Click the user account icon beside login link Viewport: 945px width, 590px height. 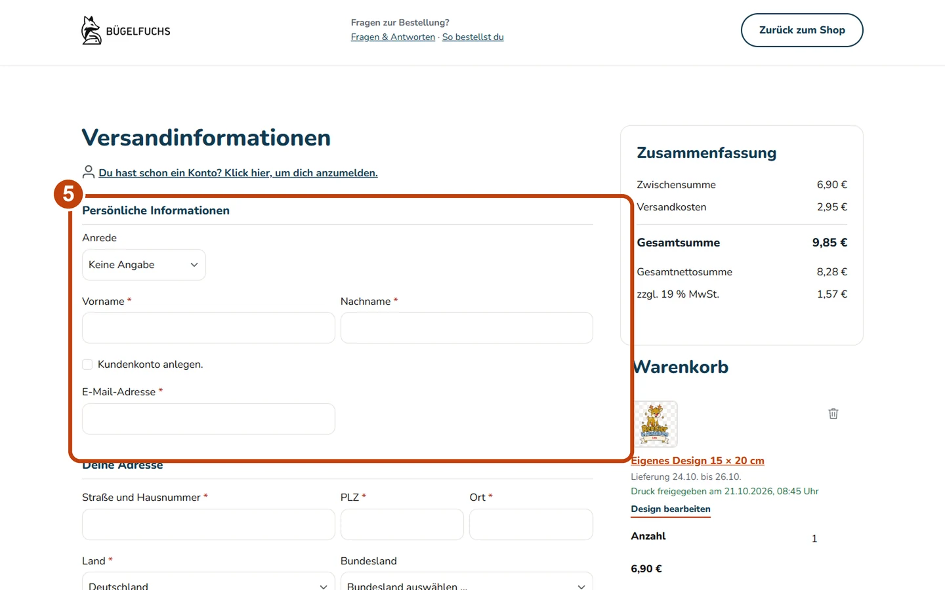89,172
